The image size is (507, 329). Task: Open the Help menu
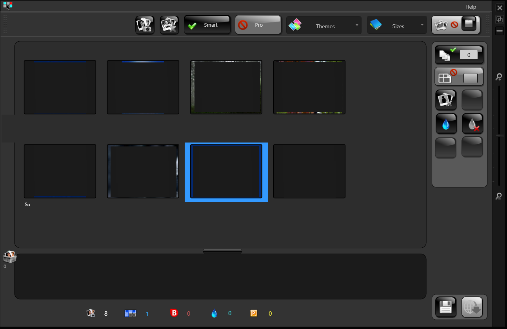471,7
